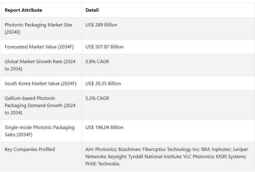The width and height of the screenshot is (255, 172).
Task: Click the 5.8% CAGR value
Action: pyautogui.click(x=97, y=61)
